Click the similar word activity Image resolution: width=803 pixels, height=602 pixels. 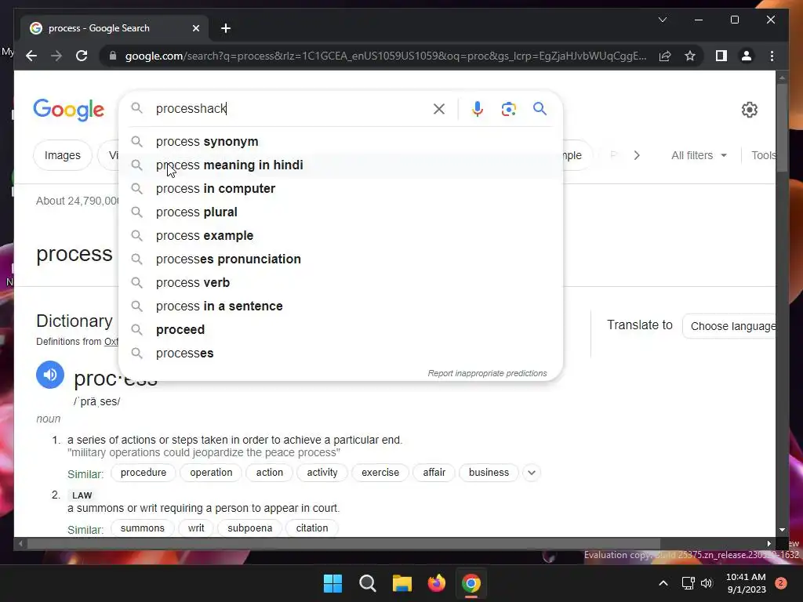click(322, 473)
